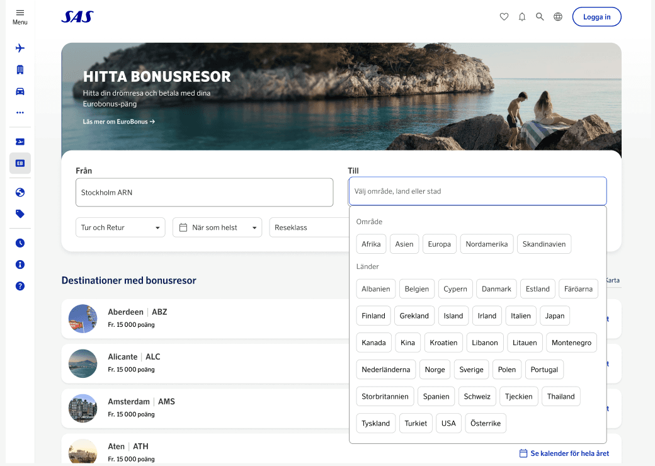655x466 pixels.
Task: Open the car rental sidebar icon
Action: (20, 91)
